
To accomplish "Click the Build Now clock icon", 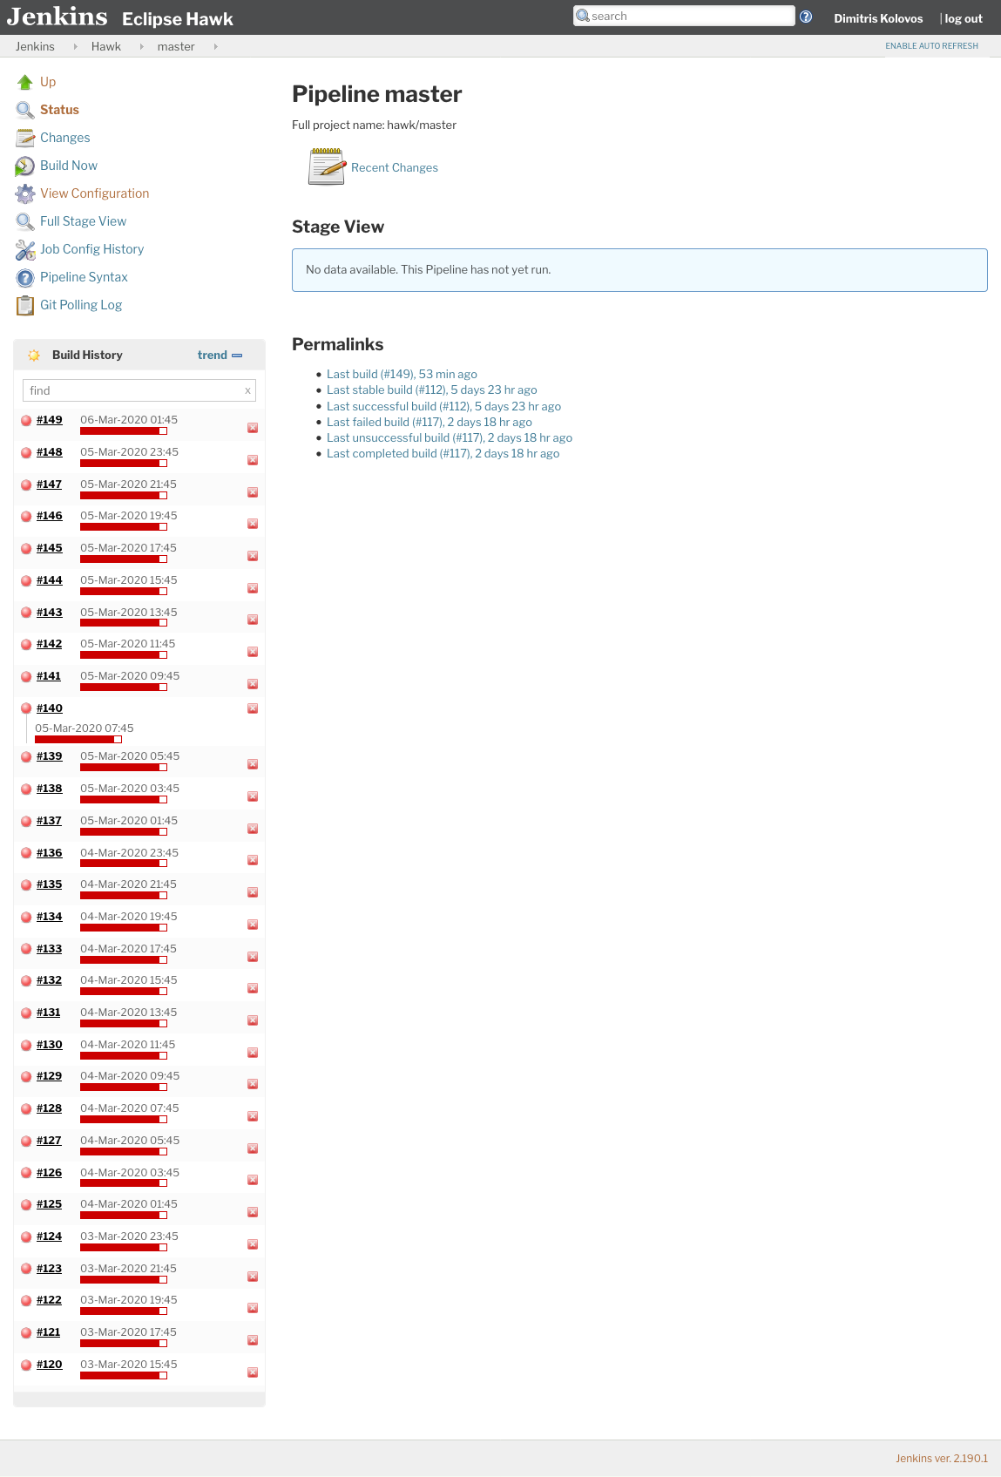I will point(25,166).
